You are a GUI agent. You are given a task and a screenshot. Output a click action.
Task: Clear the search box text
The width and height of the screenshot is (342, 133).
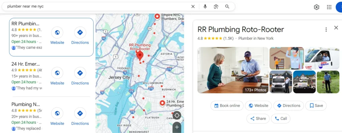(193, 7)
